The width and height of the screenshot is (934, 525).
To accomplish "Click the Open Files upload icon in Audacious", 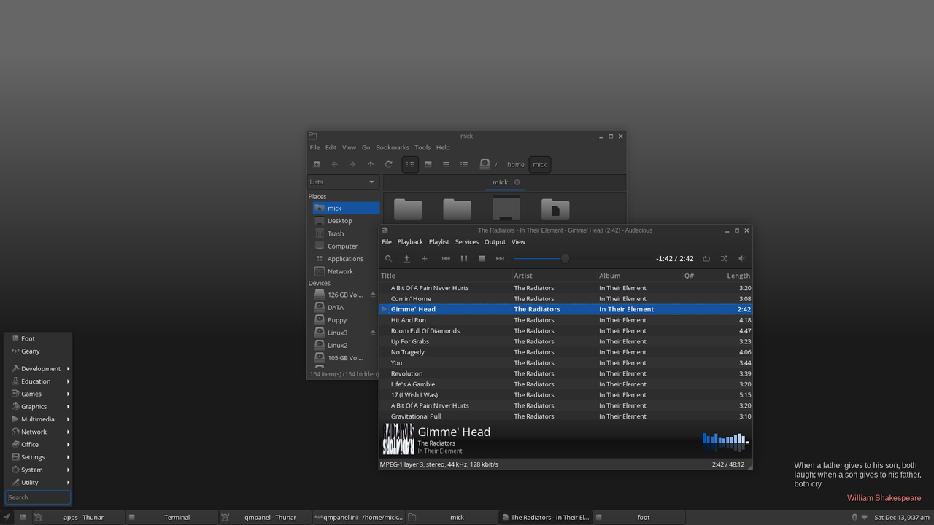I will coord(406,258).
